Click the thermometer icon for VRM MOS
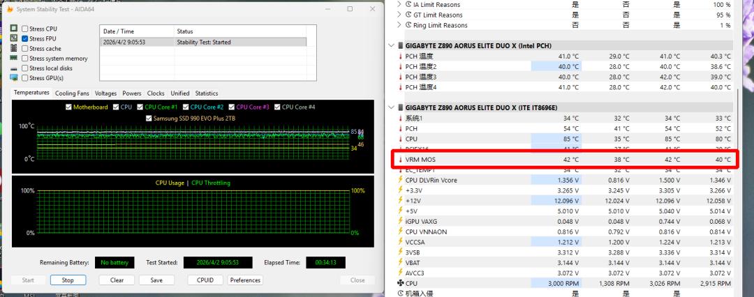The width and height of the screenshot is (754, 297). coord(400,160)
